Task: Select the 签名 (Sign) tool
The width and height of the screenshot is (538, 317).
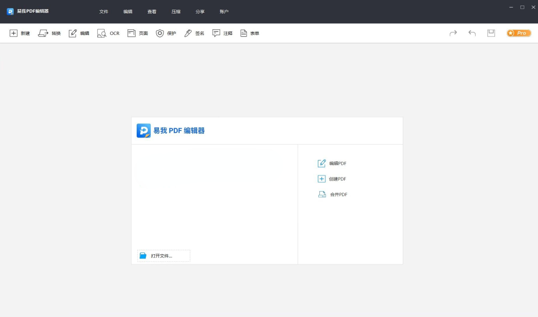Action: pos(194,33)
